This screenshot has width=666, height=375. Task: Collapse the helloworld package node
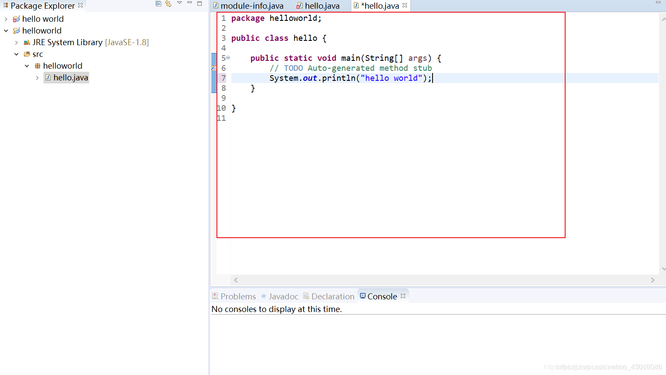(x=27, y=66)
